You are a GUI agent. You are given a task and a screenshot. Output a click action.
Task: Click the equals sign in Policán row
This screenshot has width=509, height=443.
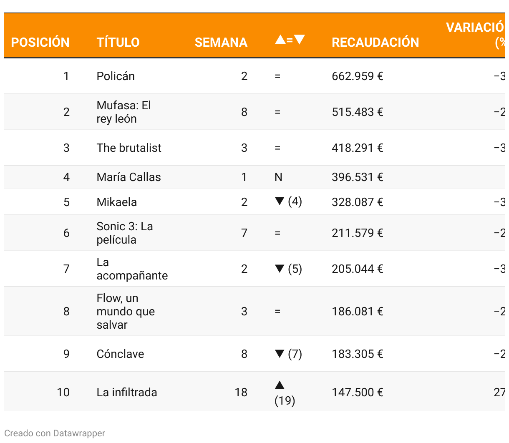277,76
